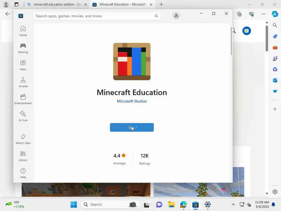Image resolution: width=281 pixels, height=211 pixels.
Task: Open Browser essentials heart icon
Action: tap(251, 14)
